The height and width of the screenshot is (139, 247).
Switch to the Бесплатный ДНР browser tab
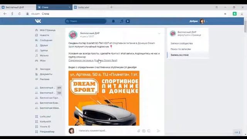coord(18,7)
